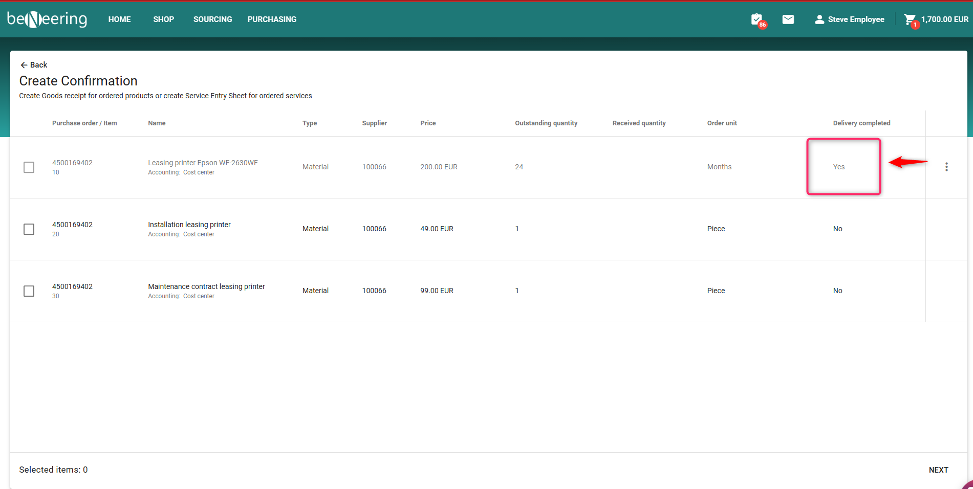Image resolution: width=973 pixels, height=489 pixels.
Task: Click item number 10 under purchase order
Action: click(x=55, y=172)
